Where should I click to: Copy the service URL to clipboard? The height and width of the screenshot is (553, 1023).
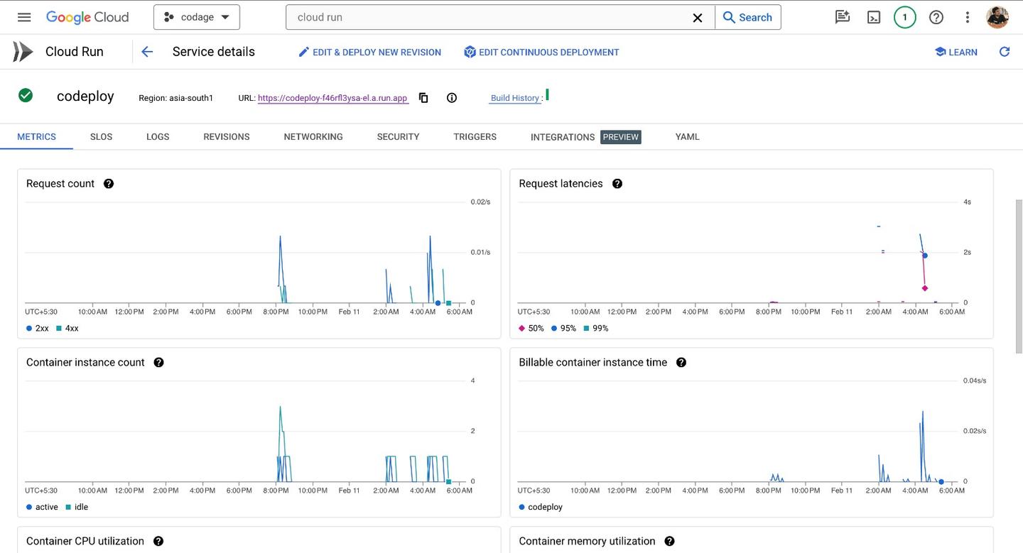click(423, 98)
